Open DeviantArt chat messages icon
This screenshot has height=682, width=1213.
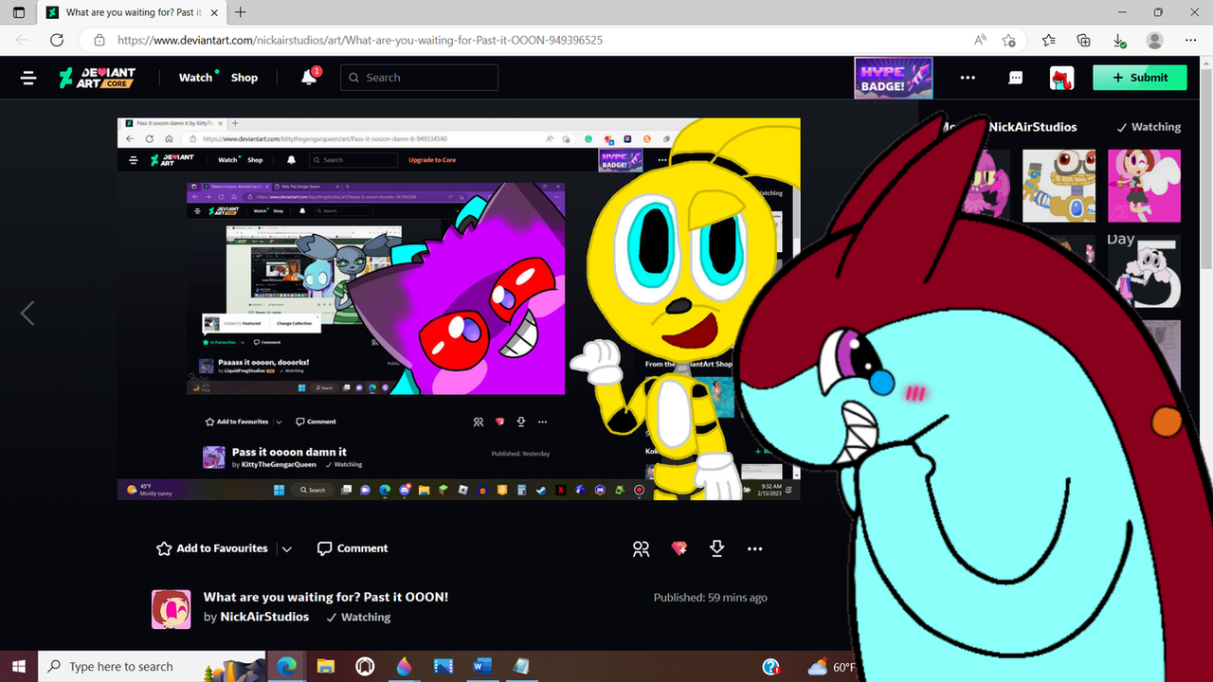click(x=1015, y=78)
